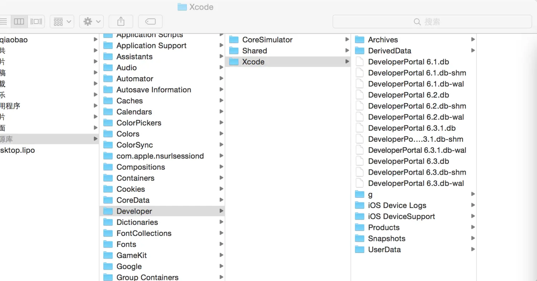Select the Google folder
The width and height of the screenshot is (537, 281).
[162, 267]
